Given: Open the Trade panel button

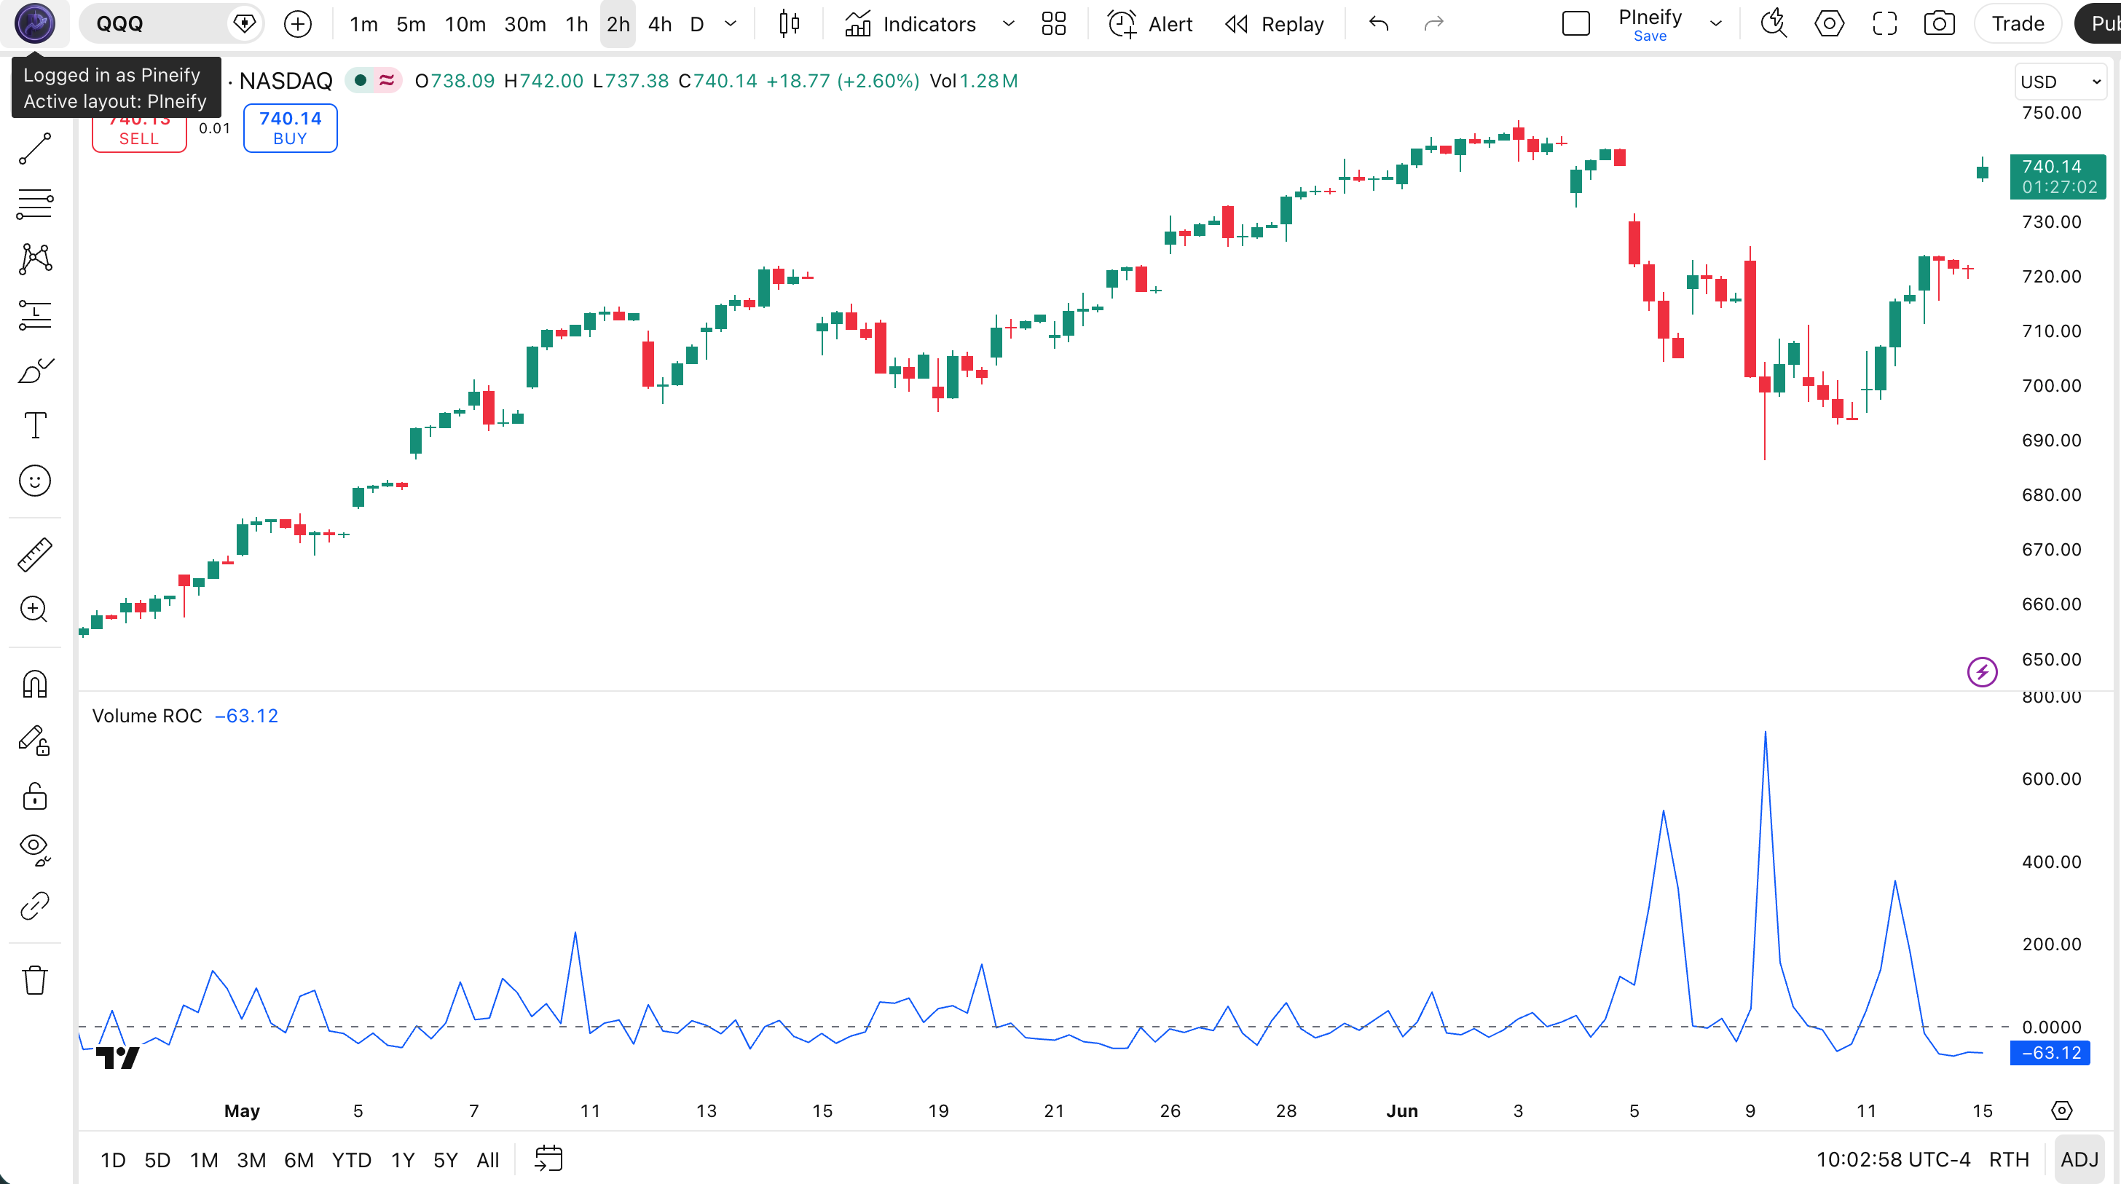Looking at the screenshot, I should click(2018, 24).
